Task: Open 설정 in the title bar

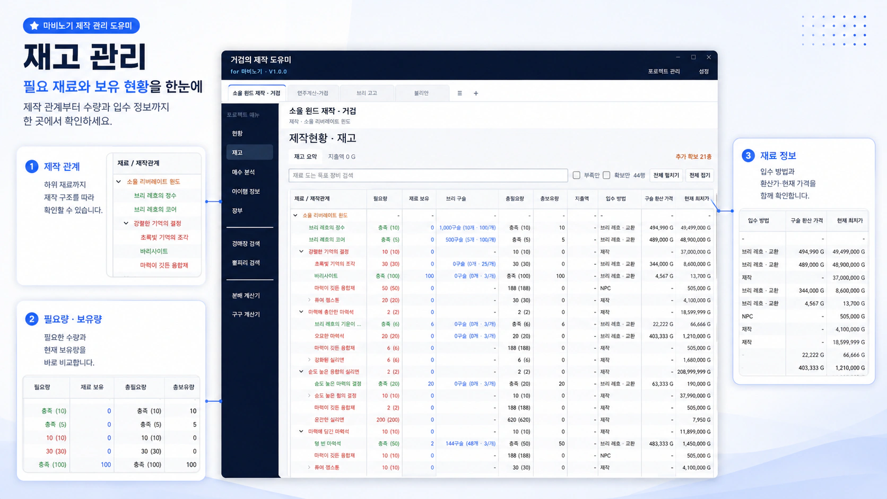Action: 704,72
